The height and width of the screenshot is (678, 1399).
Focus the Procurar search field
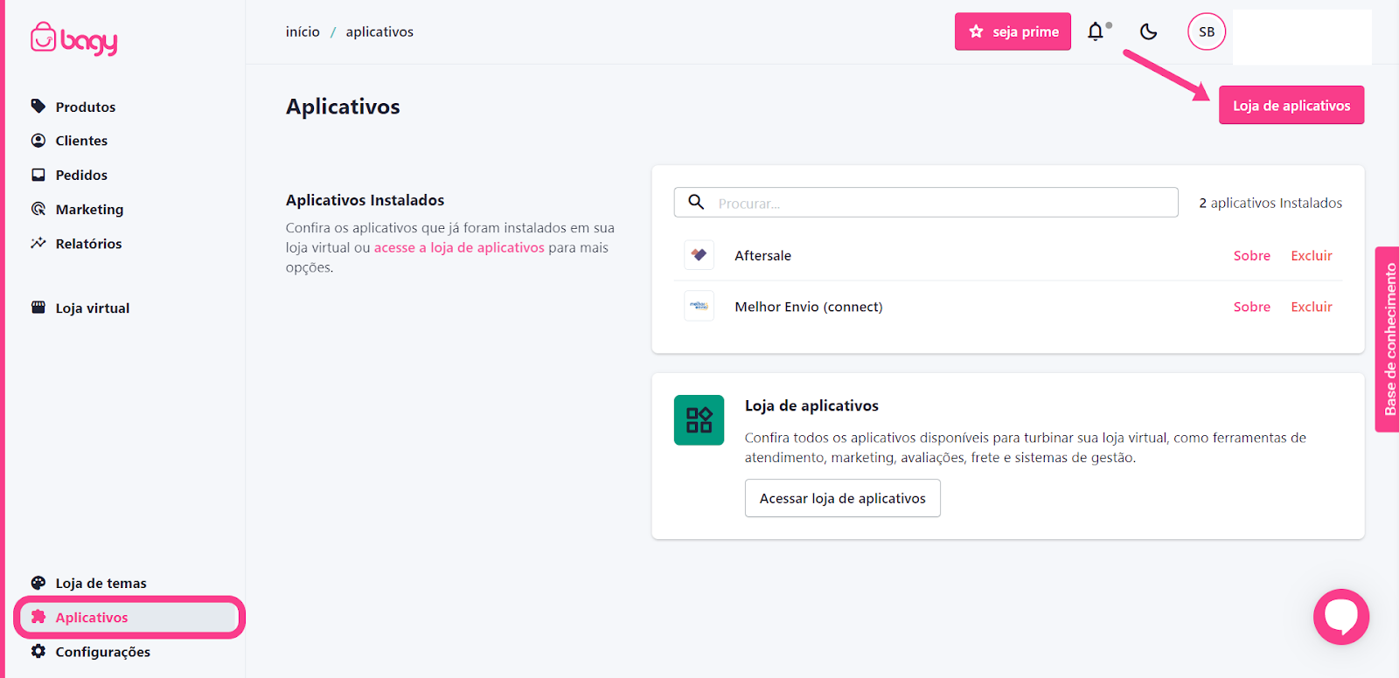click(x=926, y=202)
